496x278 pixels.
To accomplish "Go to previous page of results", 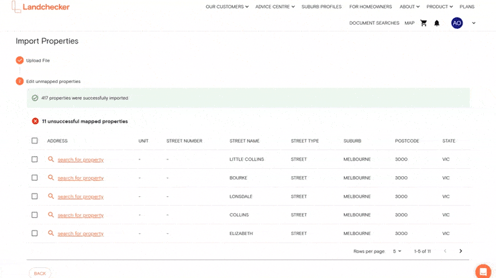I will pyautogui.click(x=445, y=251).
